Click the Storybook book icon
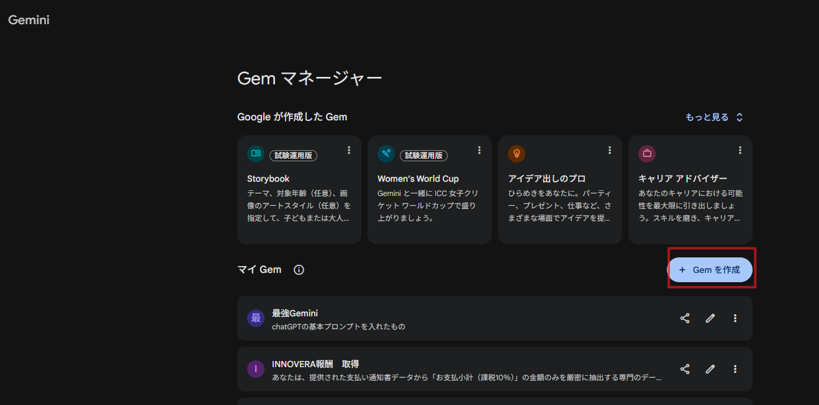This screenshot has width=819, height=405. tap(257, 153)
